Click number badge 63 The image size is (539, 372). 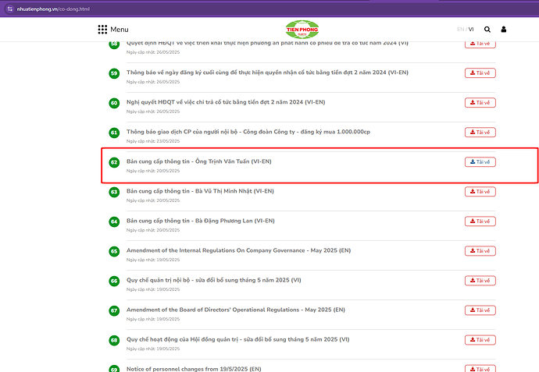[114, 192]
